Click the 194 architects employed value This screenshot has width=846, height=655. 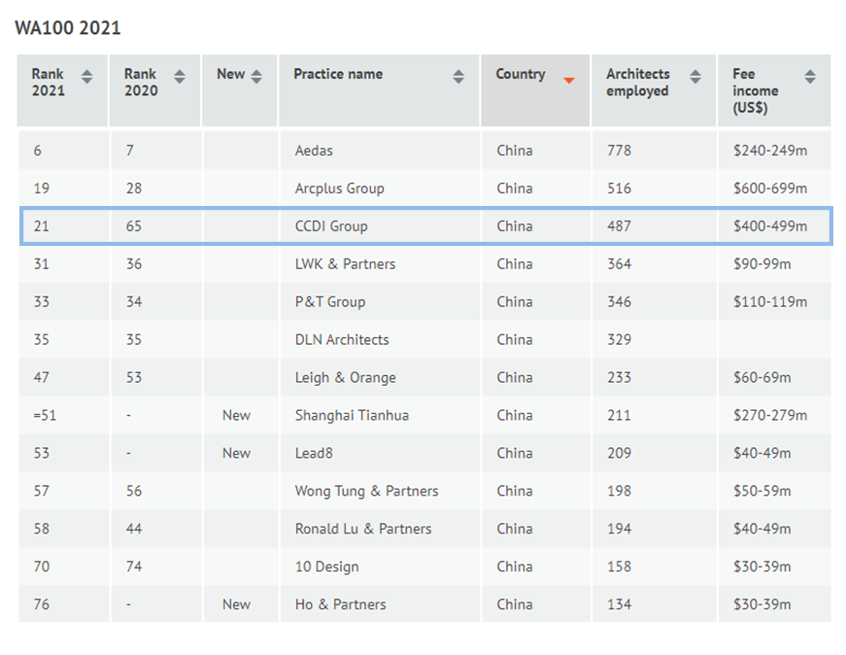click(619, 529)
